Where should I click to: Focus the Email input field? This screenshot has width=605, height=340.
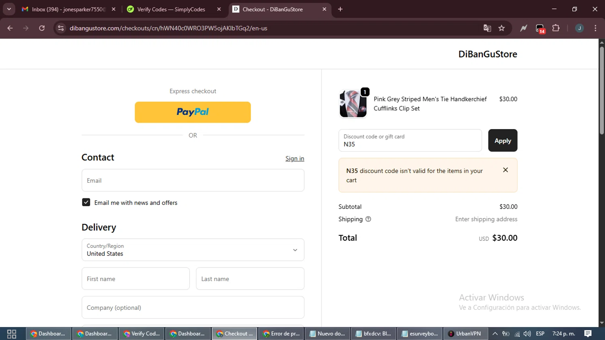[193, 180]
